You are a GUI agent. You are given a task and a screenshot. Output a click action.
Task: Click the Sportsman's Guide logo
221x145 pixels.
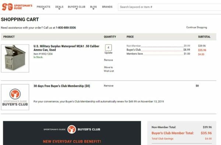point(17,7)
